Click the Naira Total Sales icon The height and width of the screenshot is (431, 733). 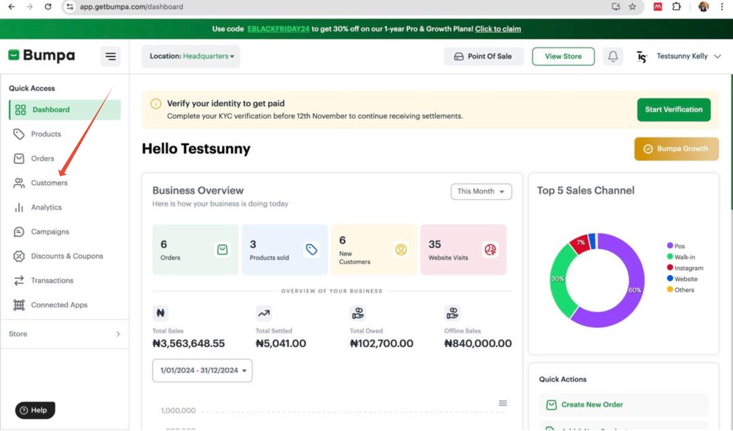(160, 313)
